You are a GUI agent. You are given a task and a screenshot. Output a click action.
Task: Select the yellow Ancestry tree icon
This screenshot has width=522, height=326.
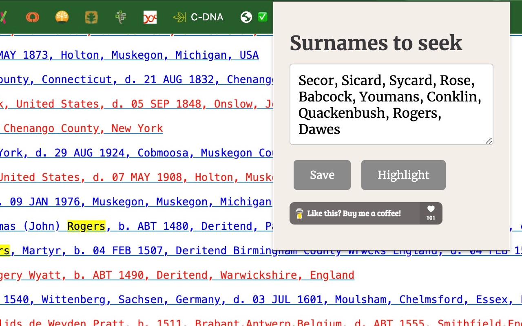62,17
